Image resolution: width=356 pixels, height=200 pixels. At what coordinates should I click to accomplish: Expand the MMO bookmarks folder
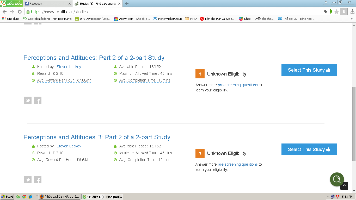point(191,19)
